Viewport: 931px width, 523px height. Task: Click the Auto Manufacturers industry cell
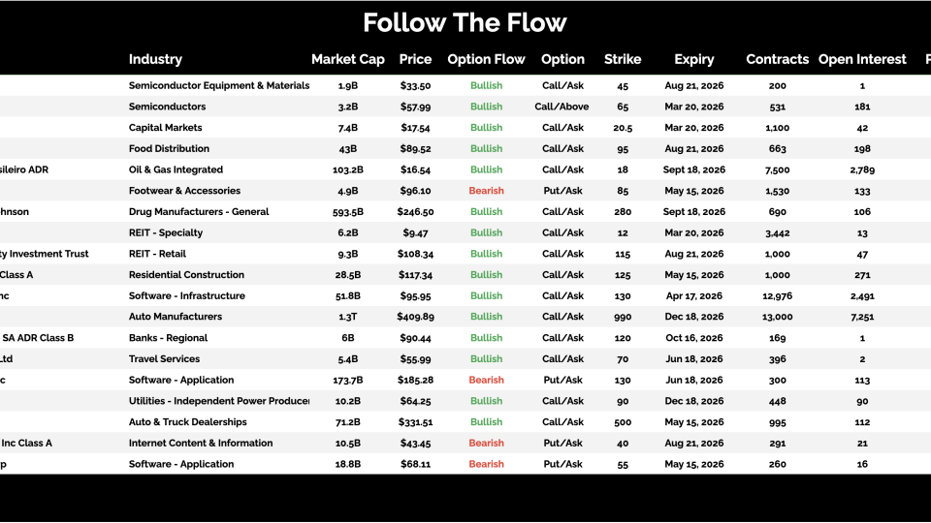pyautogui.click(x=176, y=317)
